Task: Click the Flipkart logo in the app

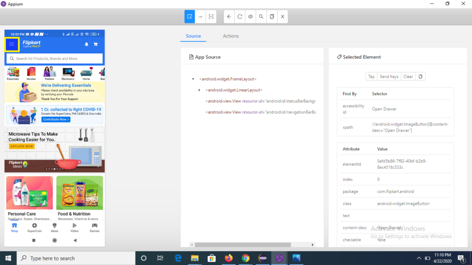Action: click(x=32, y=44)
